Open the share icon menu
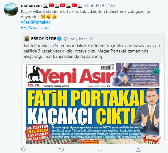 (x=138, y=150)
